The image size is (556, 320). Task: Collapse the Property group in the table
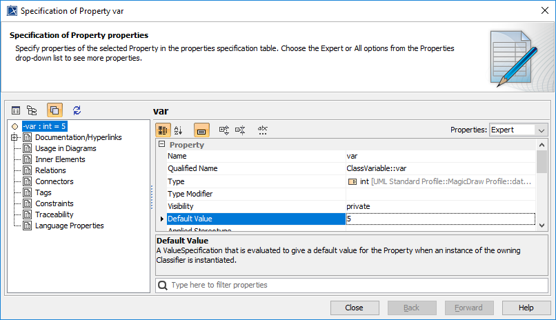point(162,145)
